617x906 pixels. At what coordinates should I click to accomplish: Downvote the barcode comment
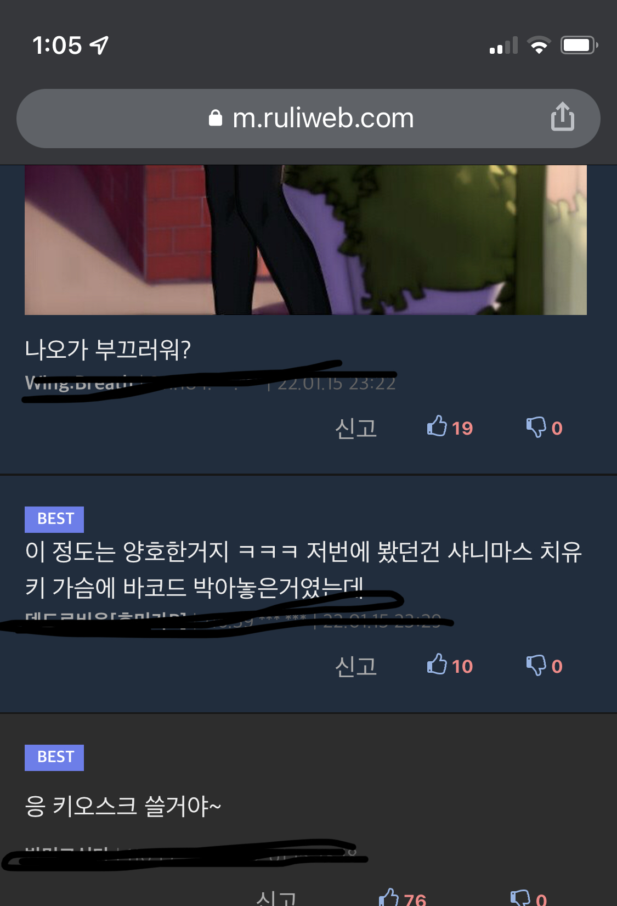[545, 665]
